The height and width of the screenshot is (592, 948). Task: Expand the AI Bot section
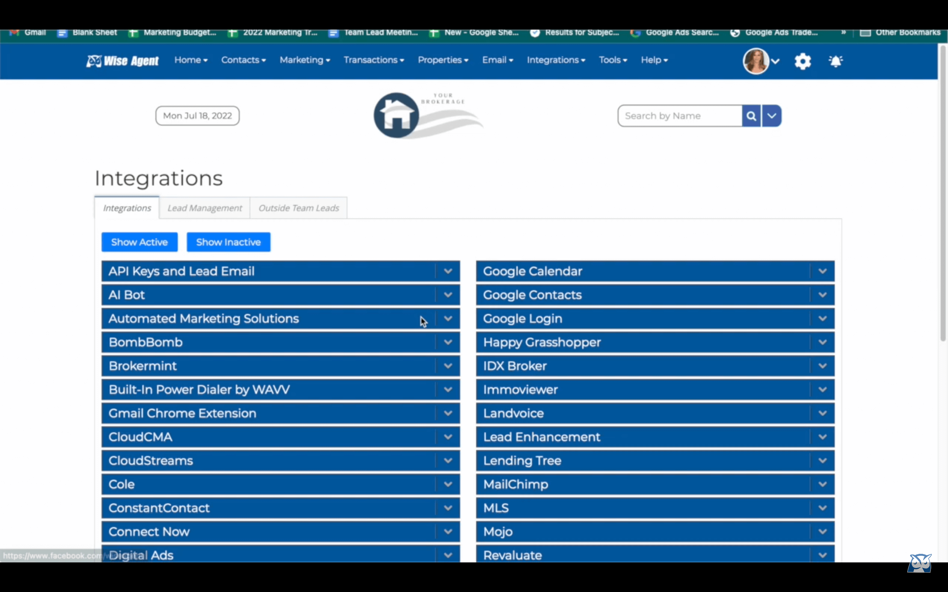pos(448,295)
